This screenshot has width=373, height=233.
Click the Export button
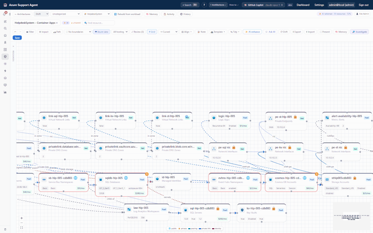(x=297, y=32)
